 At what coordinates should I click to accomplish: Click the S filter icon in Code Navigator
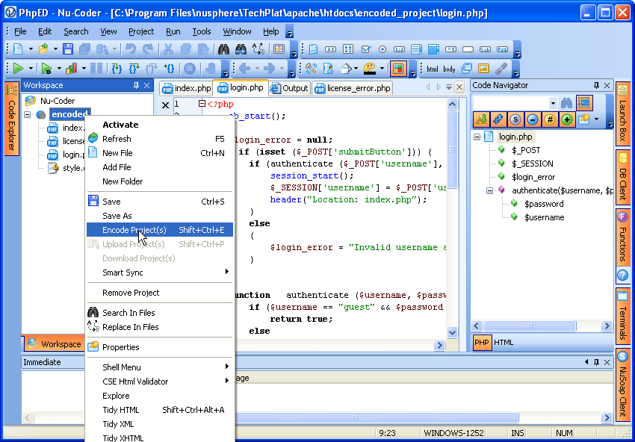[515, 119]
